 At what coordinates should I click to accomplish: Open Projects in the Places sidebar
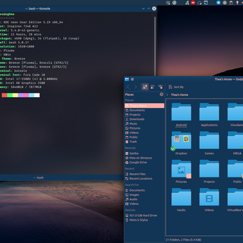[x=145, y=115]
